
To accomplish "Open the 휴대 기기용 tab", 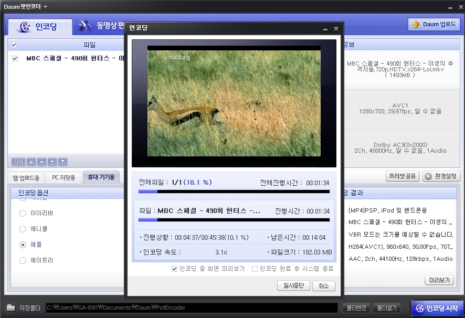I will pyautogui.click(x=101, y=177).
